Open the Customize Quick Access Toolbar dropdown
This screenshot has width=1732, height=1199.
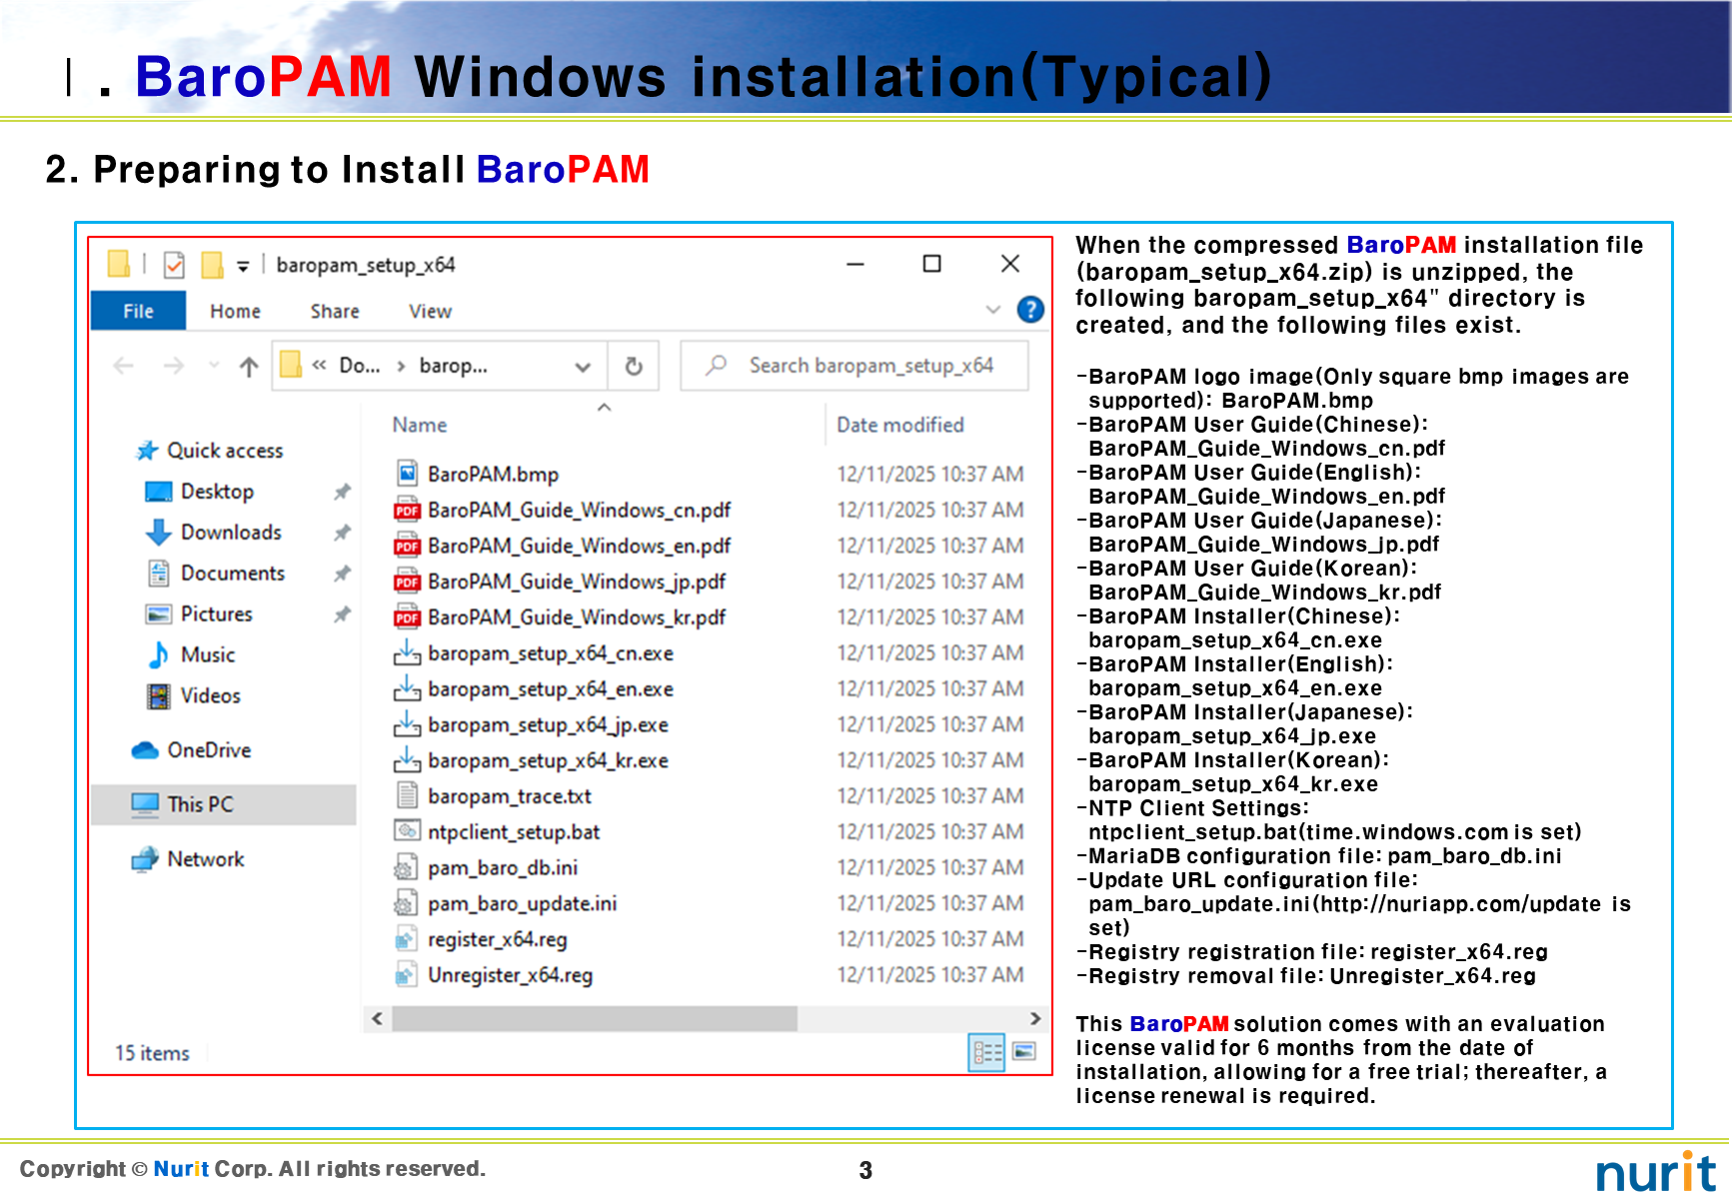[243, 266]
